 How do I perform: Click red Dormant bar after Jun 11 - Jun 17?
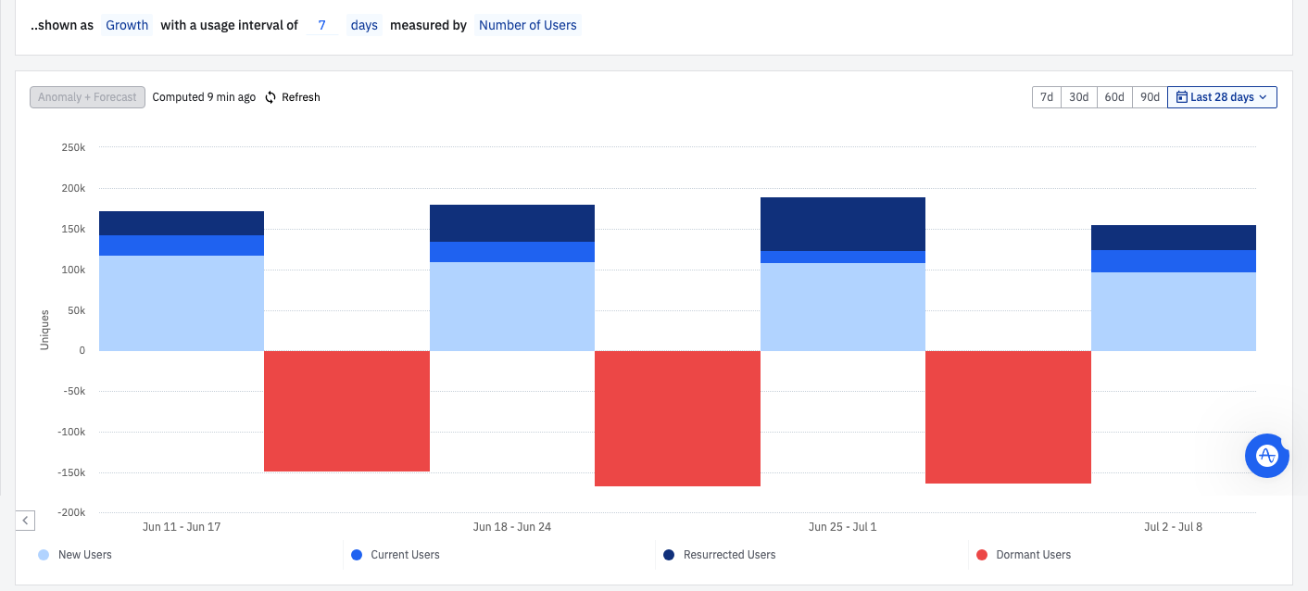(346, 411)
